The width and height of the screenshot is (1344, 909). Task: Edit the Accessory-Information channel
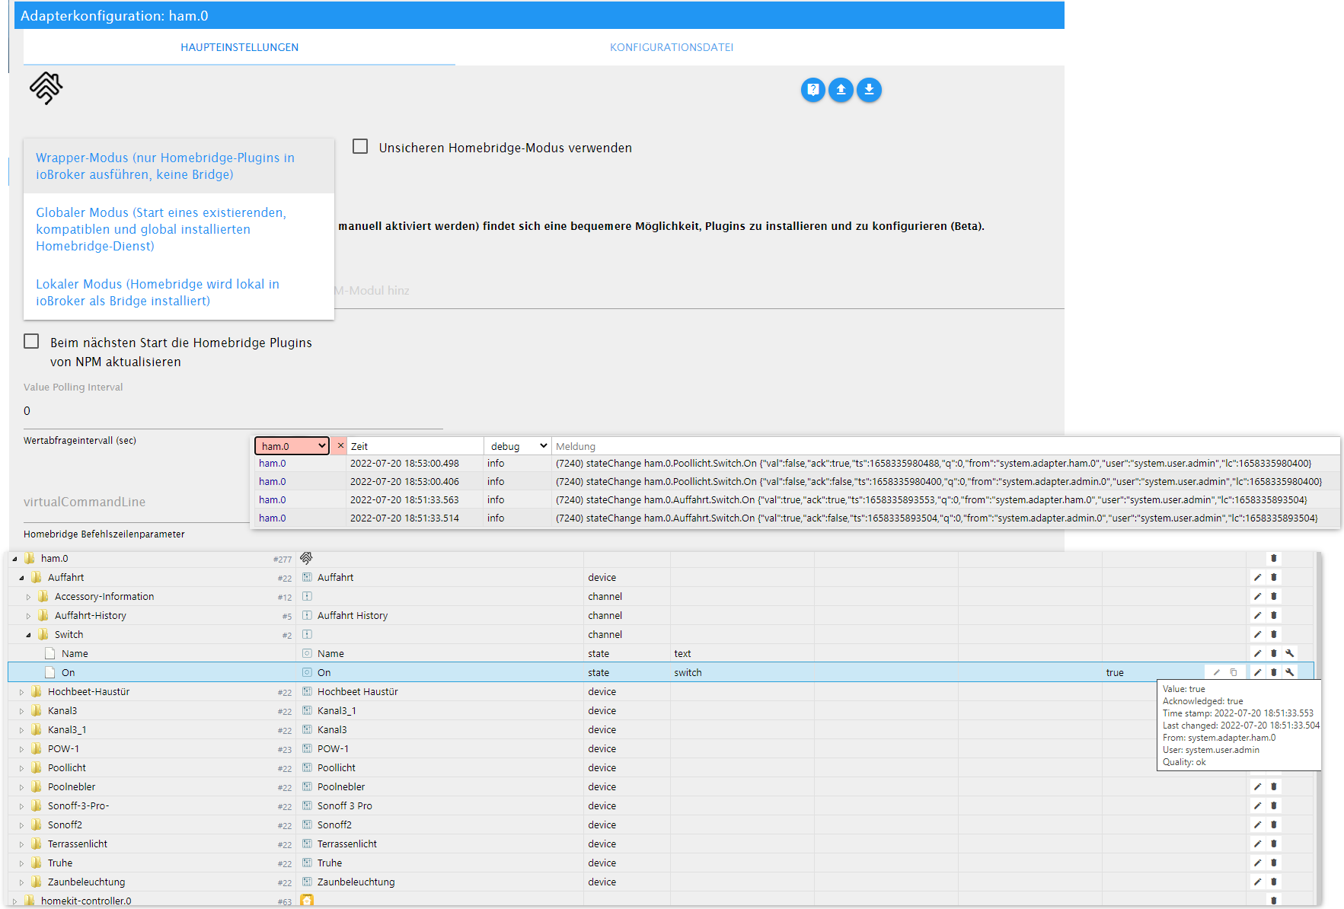coord(1257,597)
